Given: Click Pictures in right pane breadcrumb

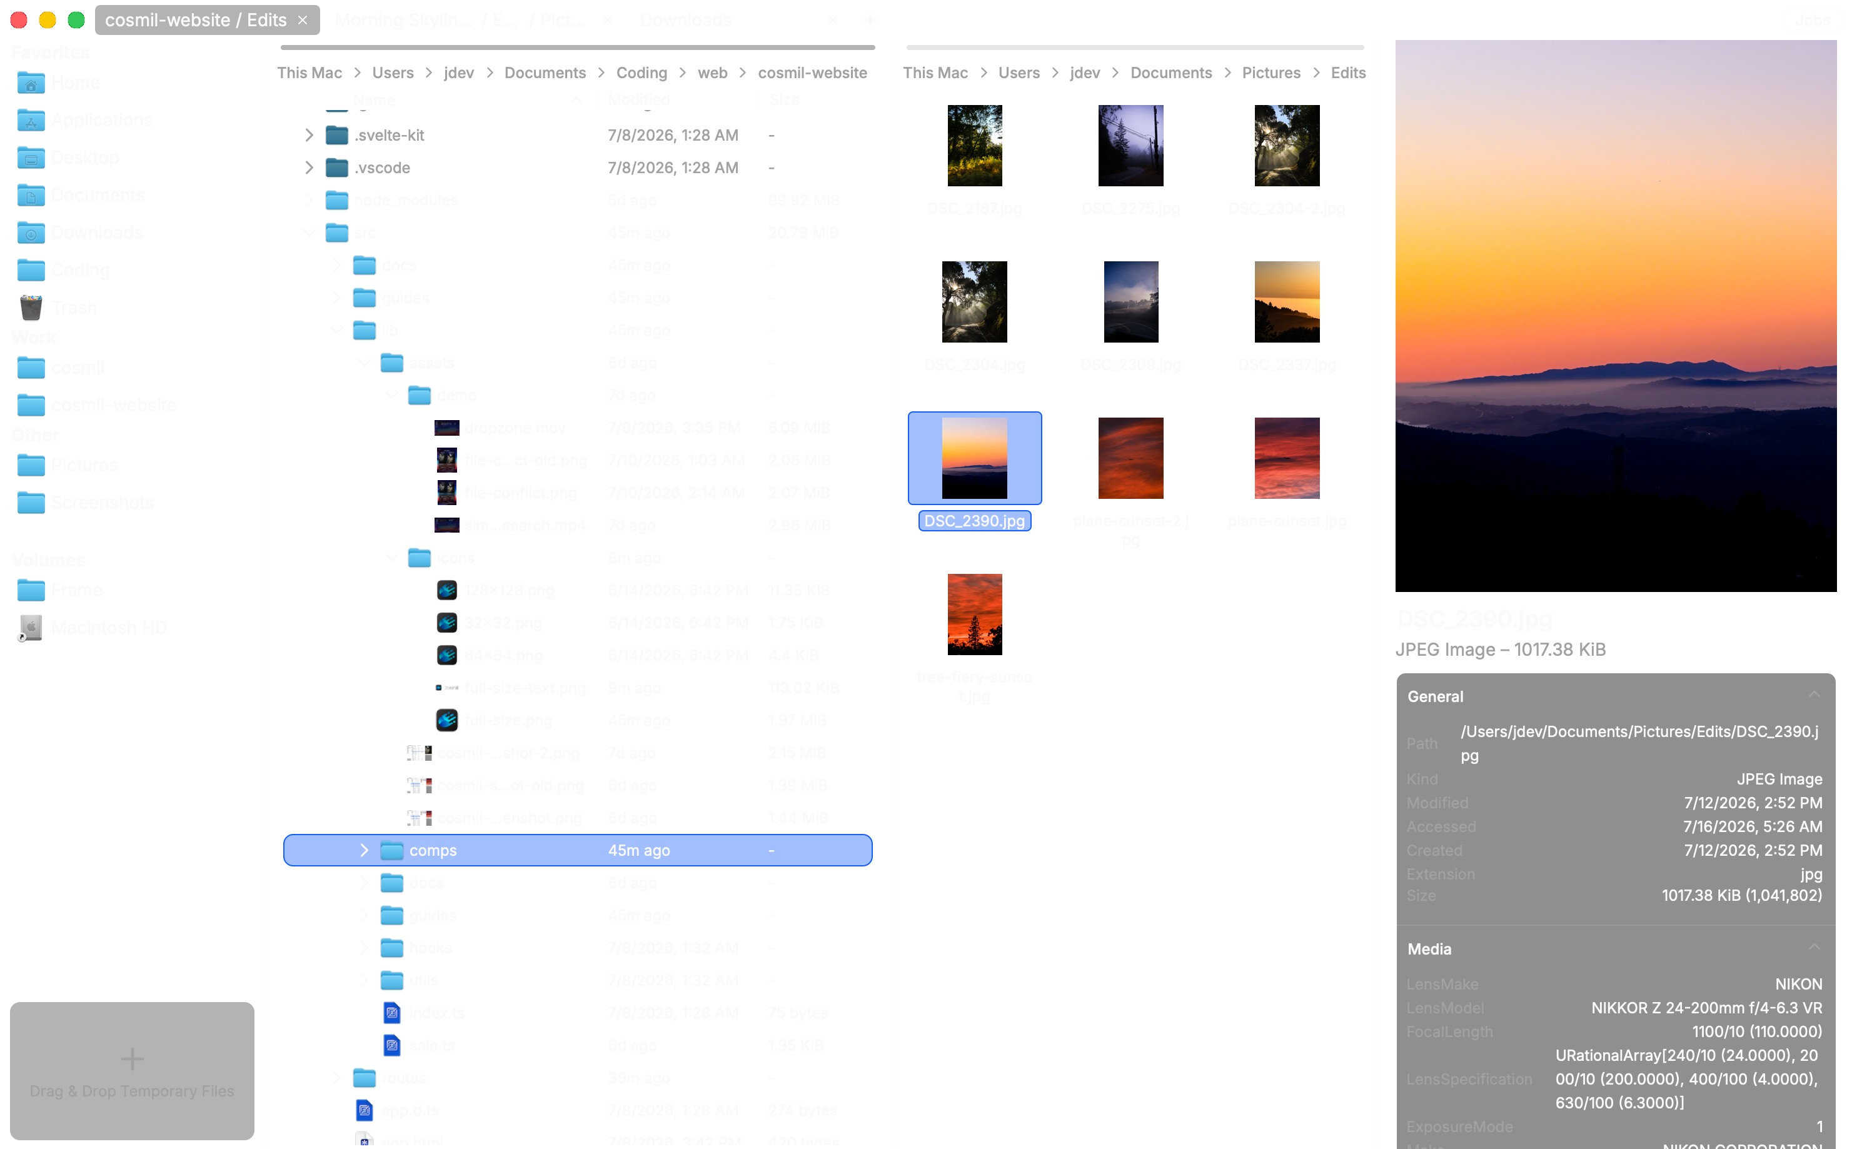Looking at the screenshot, I should 1271,73.
